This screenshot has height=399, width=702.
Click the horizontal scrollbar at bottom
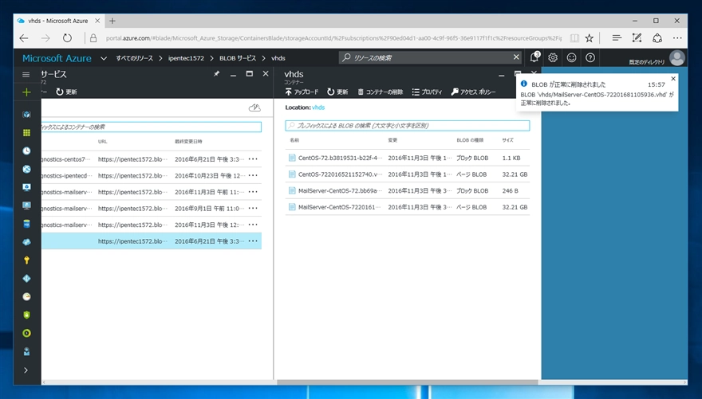[x=408, y=382]
